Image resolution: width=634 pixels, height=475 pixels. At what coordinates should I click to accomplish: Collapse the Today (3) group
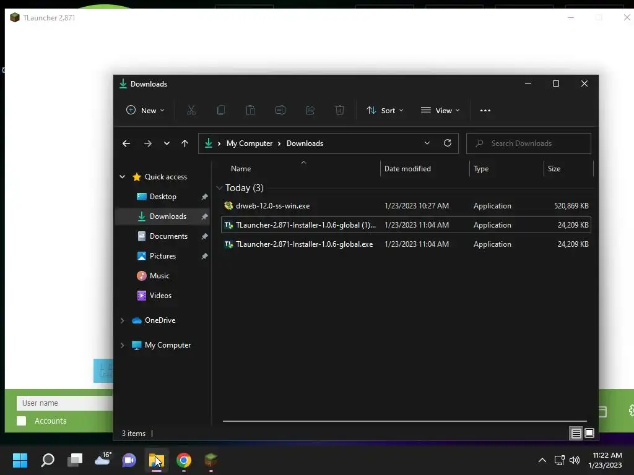[219, 188]
